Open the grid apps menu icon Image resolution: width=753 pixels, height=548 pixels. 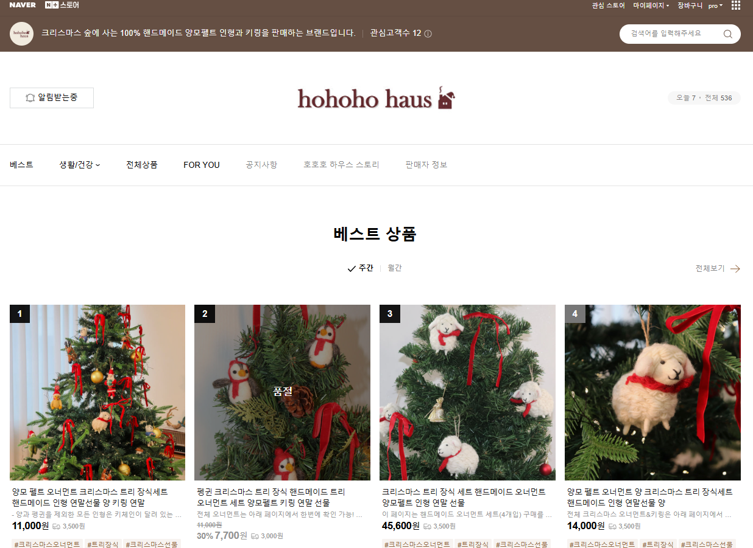[736, 5]
